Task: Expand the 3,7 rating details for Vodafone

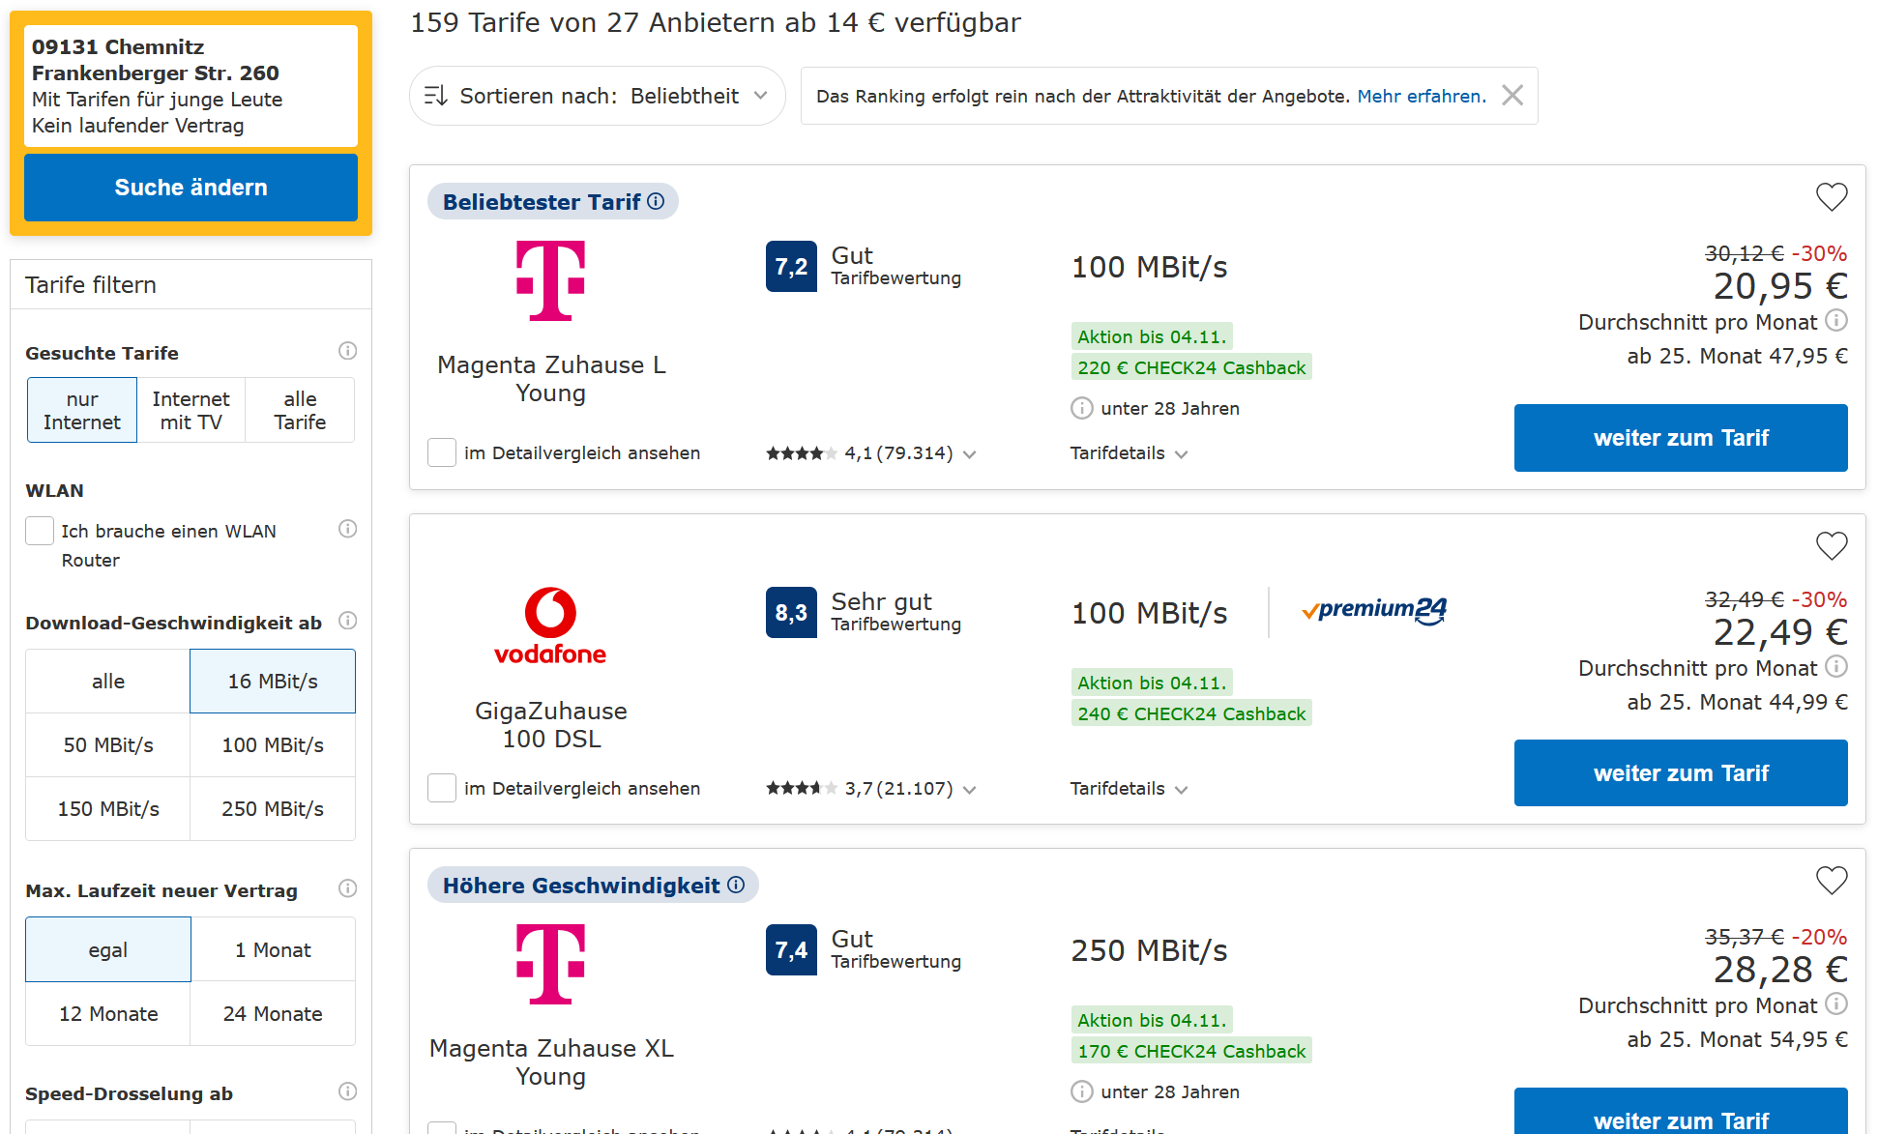Action: [x=871, y=789]
